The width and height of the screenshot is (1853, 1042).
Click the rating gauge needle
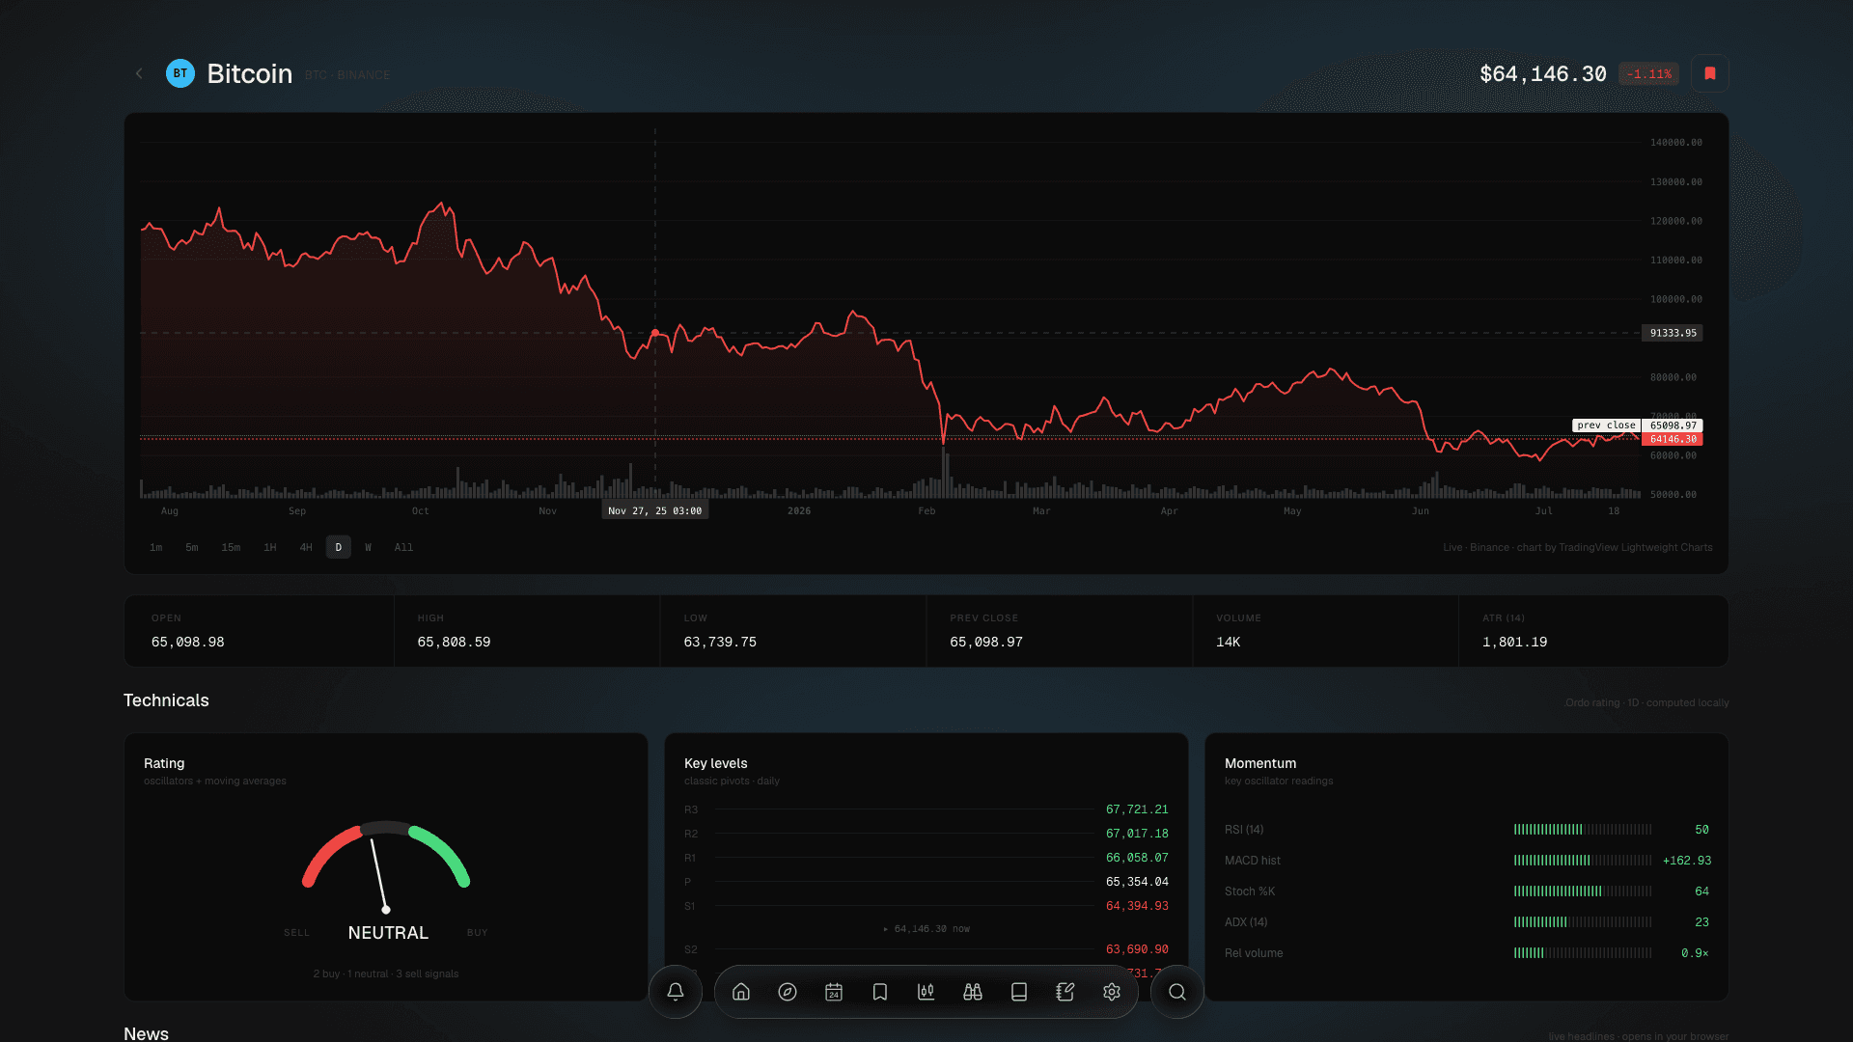pyautogui.click(x=379, y=874)
